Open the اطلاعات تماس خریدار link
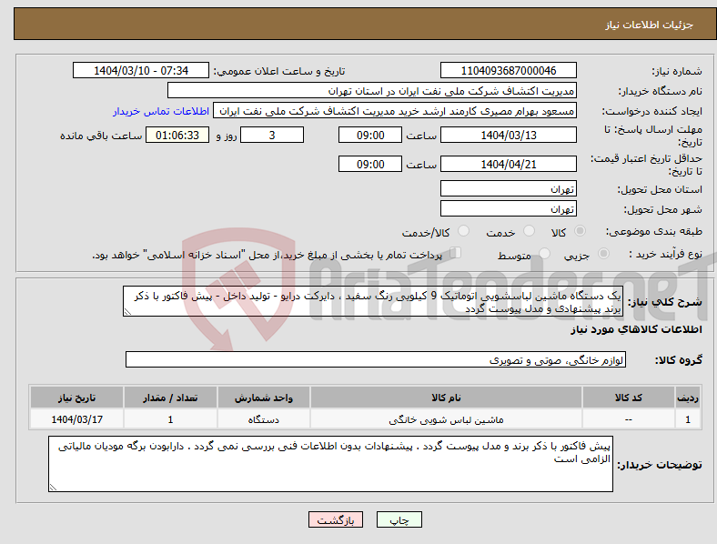Screen dimensions: 717x544 [161, 111]
